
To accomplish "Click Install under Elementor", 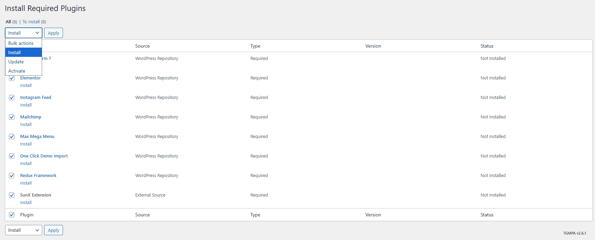I will [x=26, y=85].
